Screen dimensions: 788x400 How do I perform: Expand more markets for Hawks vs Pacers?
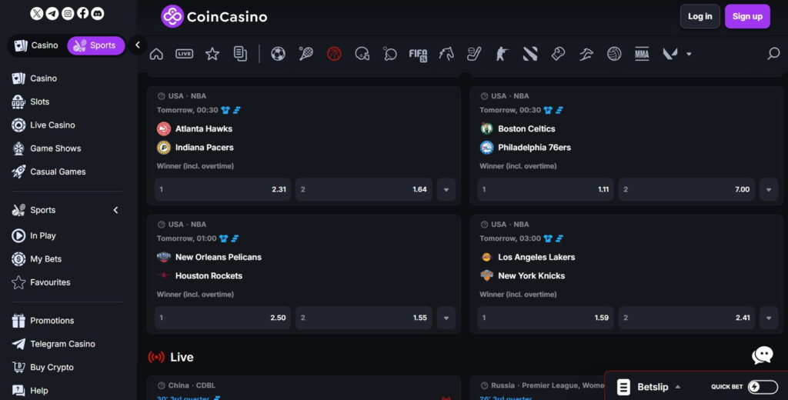tap(446, 189)
